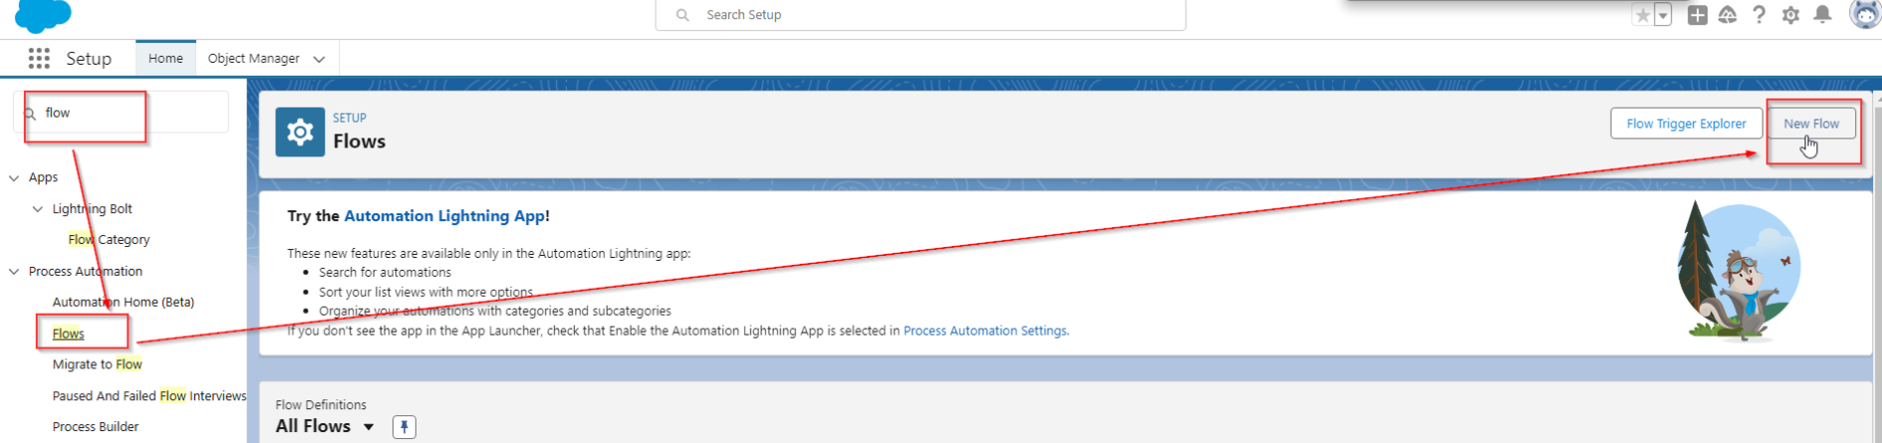The width and height of the screenshot is (1882, 443).
Task: Click the Flow Trigger Explorer button
Action: [x=1686, y=123]
